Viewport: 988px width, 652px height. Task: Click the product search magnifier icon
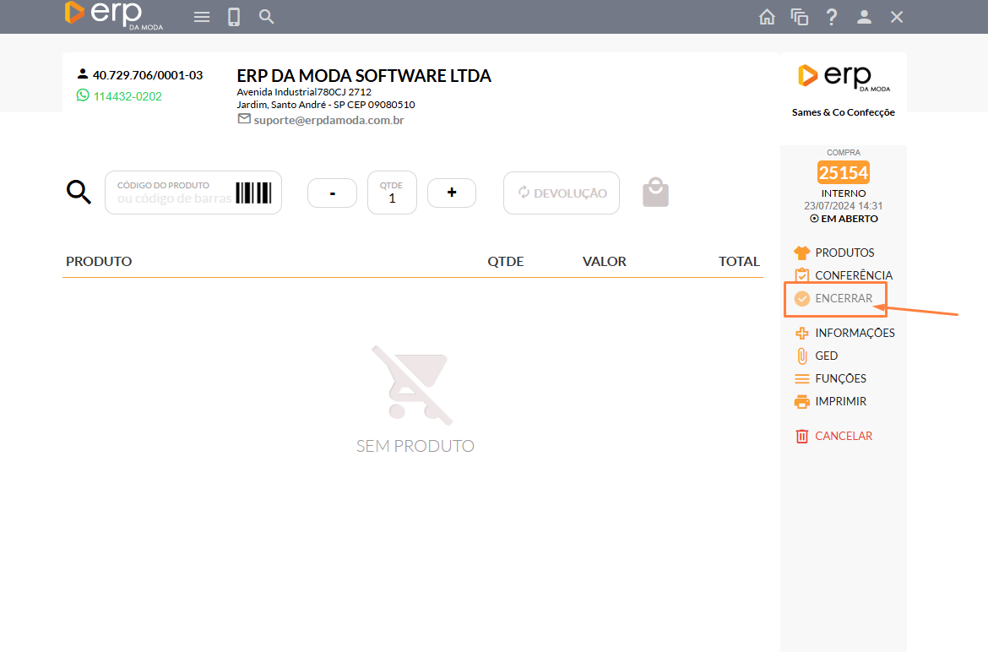pos(79,193)
